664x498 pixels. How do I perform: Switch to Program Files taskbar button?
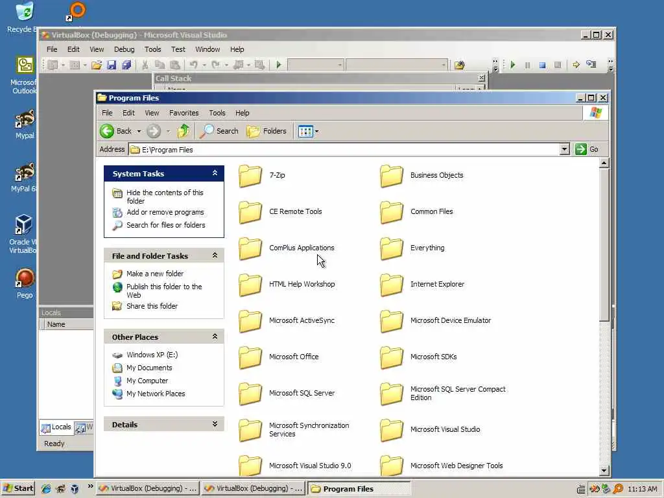click(358, 489)
